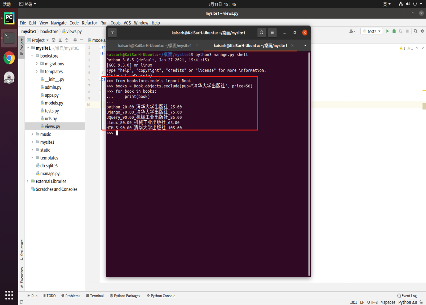Open the system power menu icon

(x=415, y=4)
